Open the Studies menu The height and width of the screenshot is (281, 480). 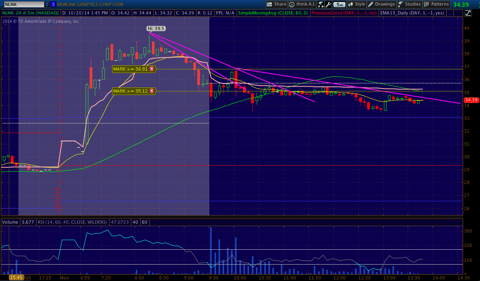click(x=409, y=4)
